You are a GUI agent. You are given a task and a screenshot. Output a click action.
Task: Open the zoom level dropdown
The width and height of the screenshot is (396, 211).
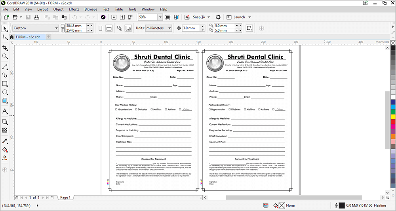pos(160,17)
